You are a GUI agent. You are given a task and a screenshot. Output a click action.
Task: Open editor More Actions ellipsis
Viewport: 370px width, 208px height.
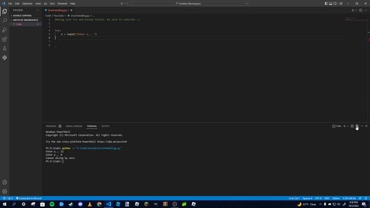tap(365, 10)
